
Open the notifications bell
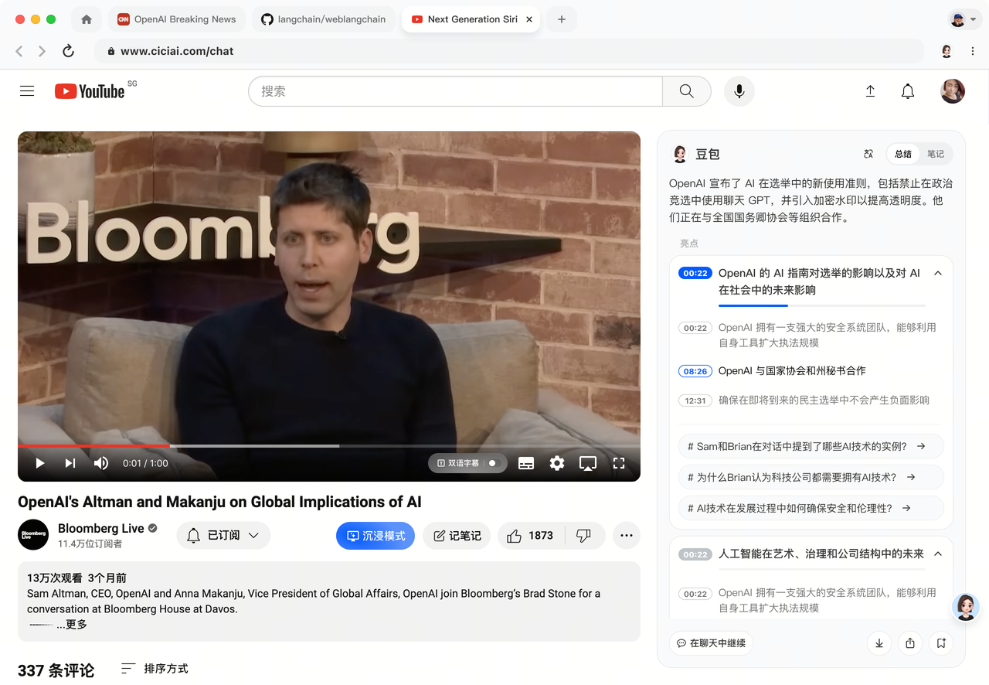[x=908, y=91]
